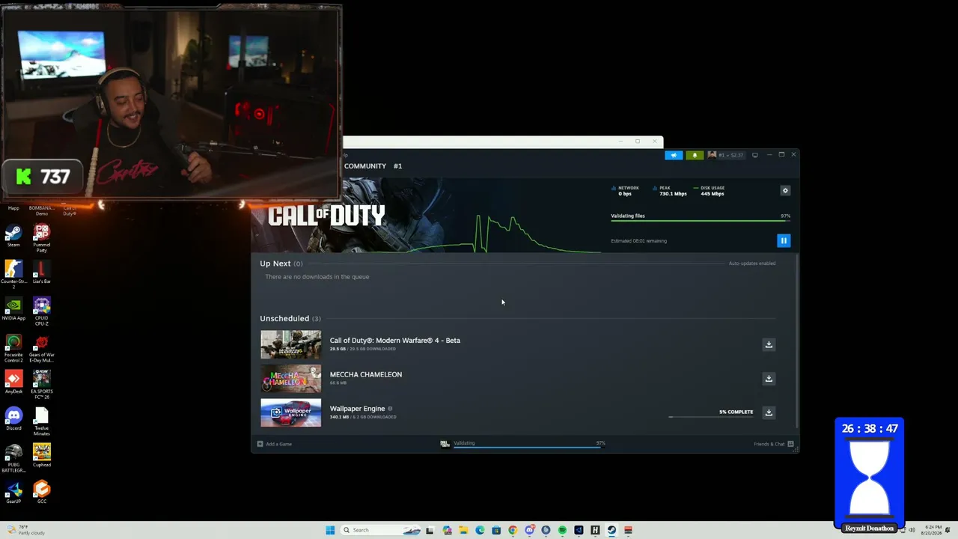Click the 5% COMPLETE label

736,412
